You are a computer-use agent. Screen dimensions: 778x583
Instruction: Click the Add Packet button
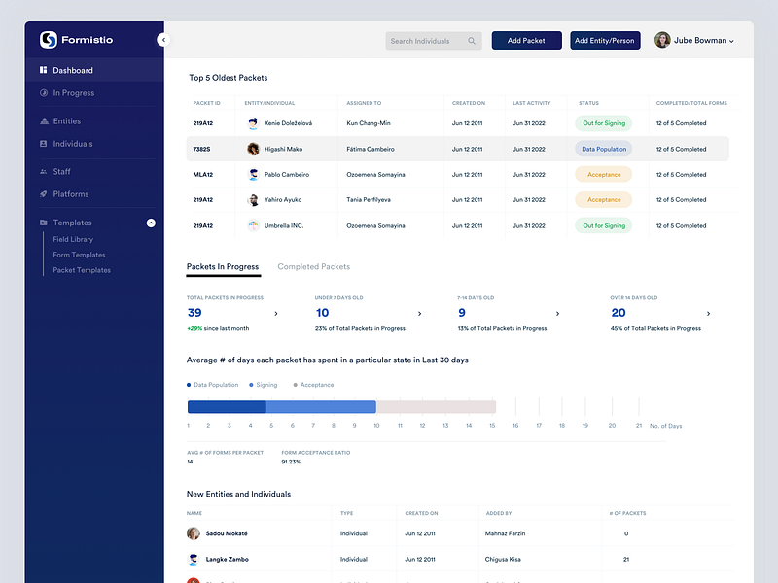[x=526, y=40]
